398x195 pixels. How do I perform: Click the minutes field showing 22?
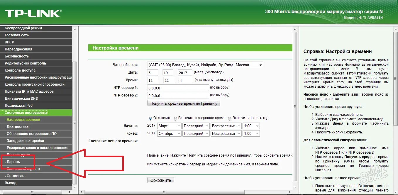pos(168,80)
